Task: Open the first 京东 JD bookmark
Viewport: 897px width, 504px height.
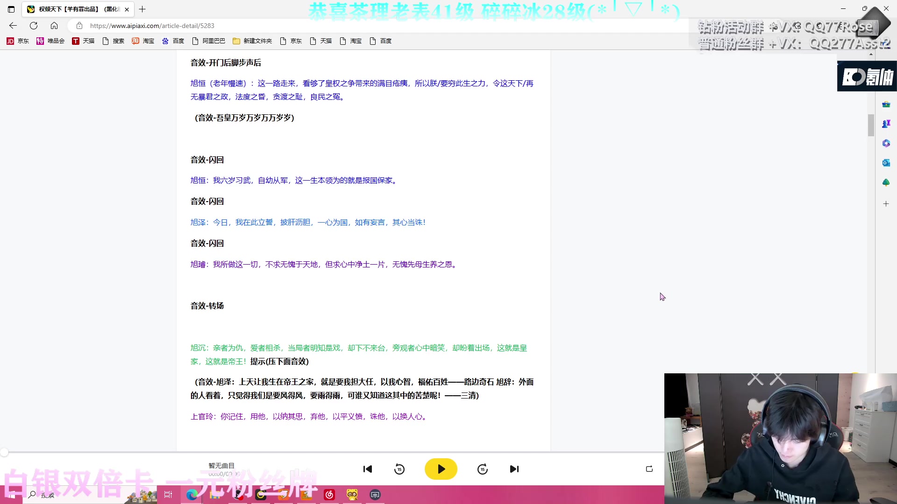Action: coord(18,41)
